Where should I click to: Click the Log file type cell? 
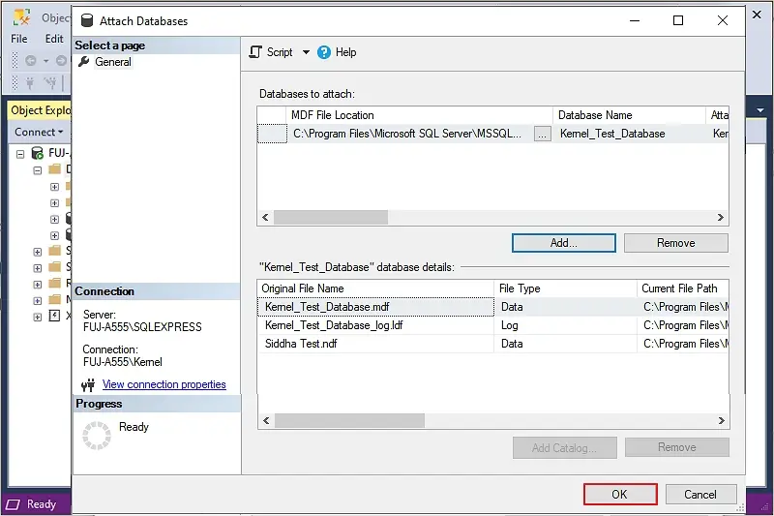[565, 325]
